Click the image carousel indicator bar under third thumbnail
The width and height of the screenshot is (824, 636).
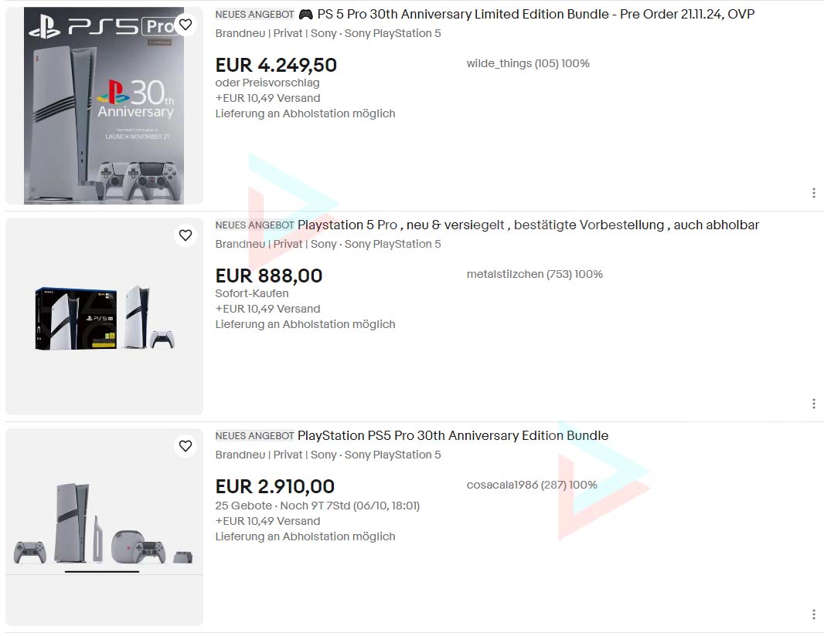pyautogui.click(x=102, y=571)
